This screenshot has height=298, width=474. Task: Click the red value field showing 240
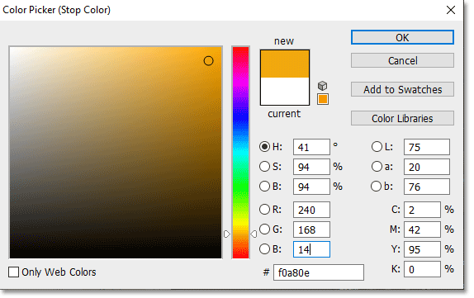(311, 210)
